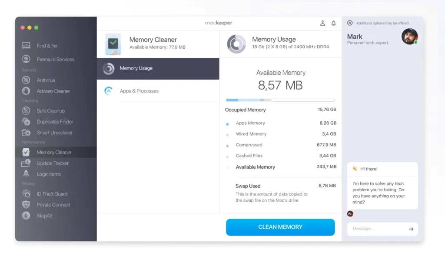Click the Compressed memory row label
This screenshot has width=445, height=263.
249,145
